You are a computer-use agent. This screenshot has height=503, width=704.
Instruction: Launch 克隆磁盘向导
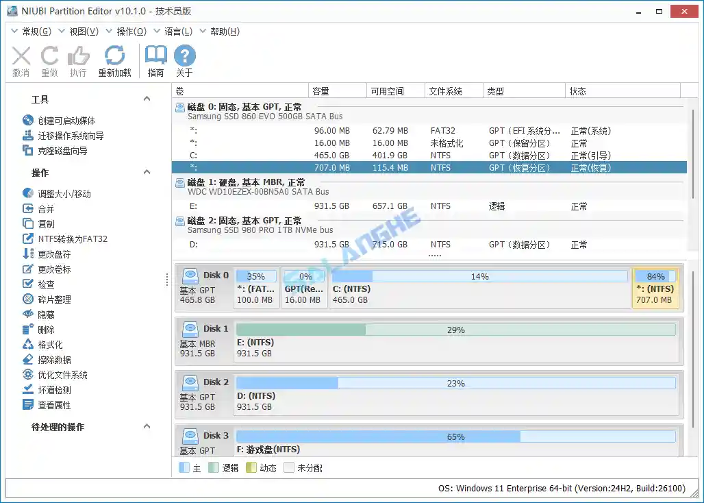point(55,151)
